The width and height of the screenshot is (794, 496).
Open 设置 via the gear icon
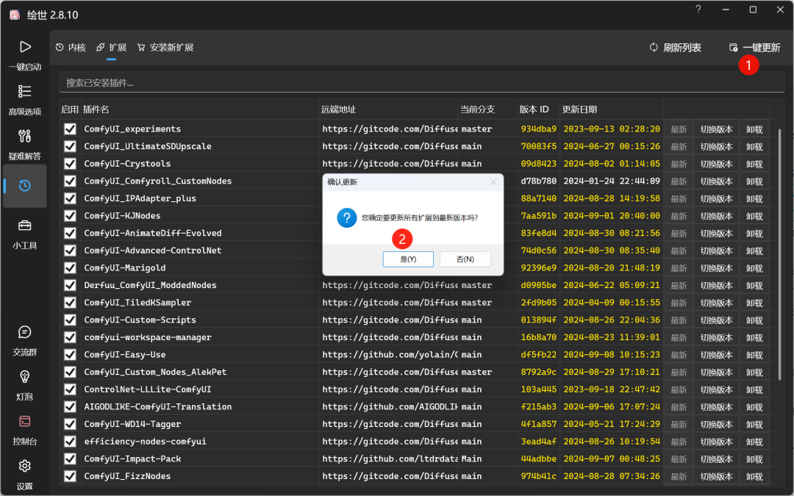tap(24, 472)
